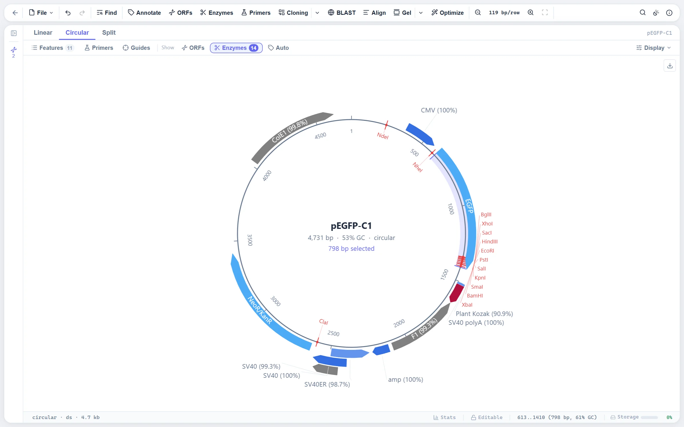Image resolution: width=684 pixels, height=427 pixels.
Task: Open the Annotate tool
Action: [x=144, y=13]
